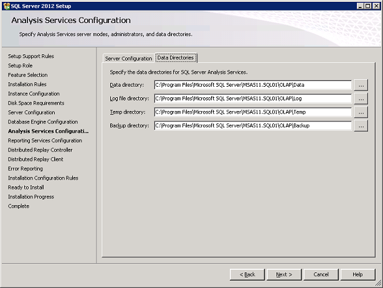
Task: Minimize the SQL Server 2012 Setup window
Action: 360,6
